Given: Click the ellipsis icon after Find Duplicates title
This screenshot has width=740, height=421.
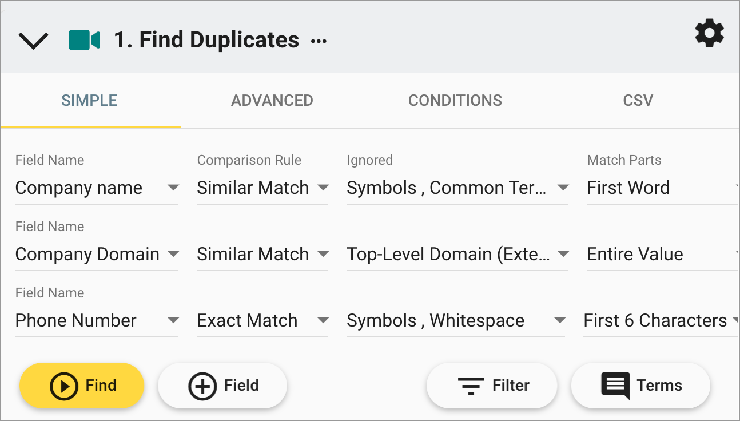Looking at the screenshot, I should click(319, 42).
